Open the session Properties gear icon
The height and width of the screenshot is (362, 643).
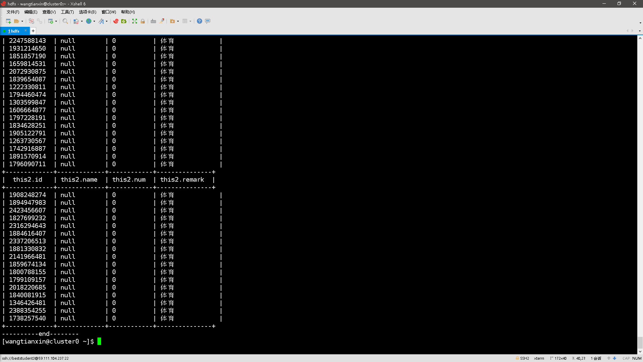[x=51, y=21]
